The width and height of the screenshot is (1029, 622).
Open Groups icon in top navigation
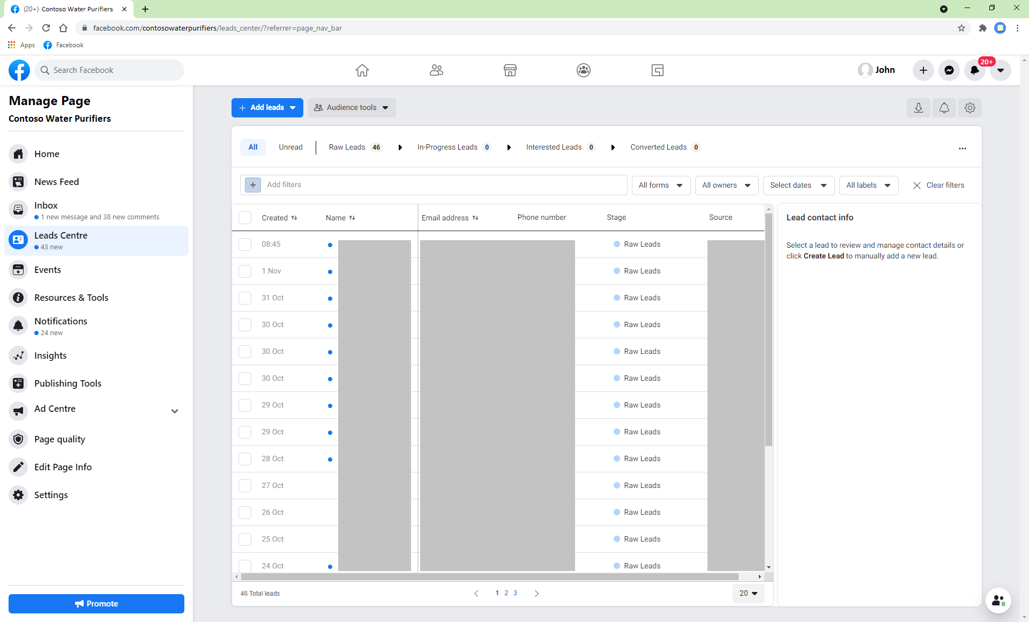[x=583, y=70]
